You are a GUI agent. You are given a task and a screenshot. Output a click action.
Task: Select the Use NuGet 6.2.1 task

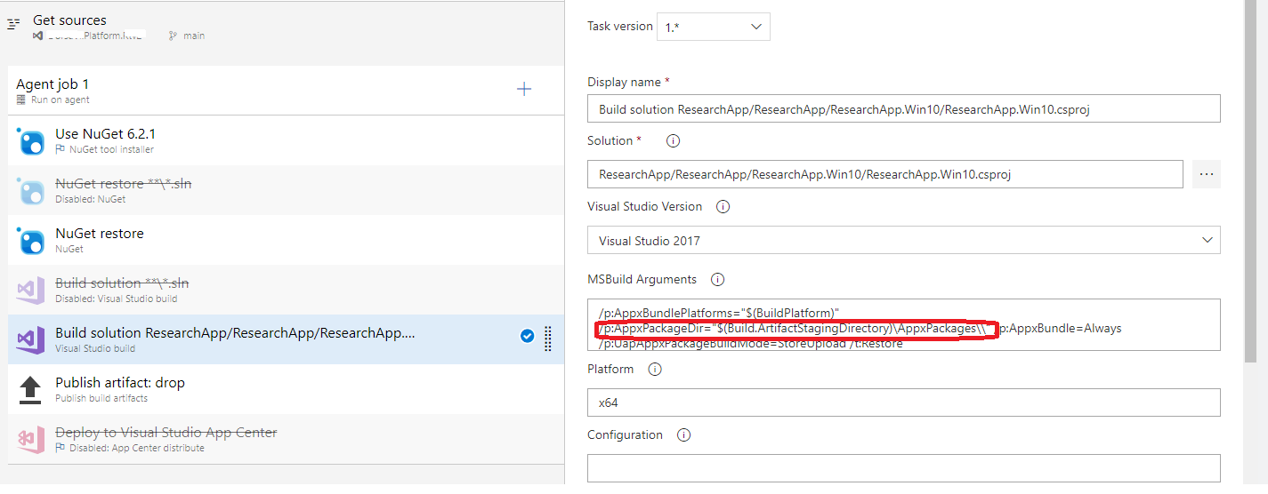pos(286,140)
